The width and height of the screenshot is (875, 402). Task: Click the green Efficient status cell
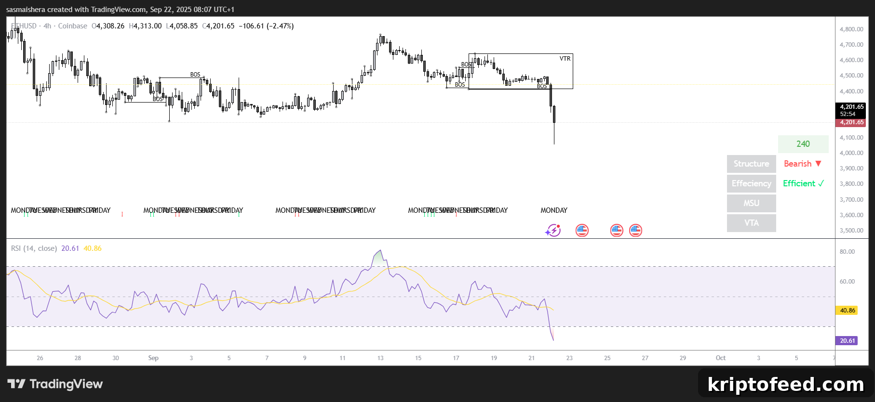coord(803,183)
